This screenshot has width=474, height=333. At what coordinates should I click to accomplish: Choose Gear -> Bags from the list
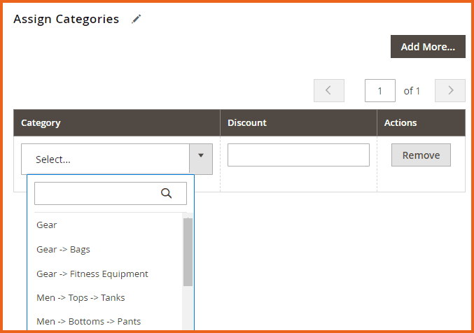63,250
